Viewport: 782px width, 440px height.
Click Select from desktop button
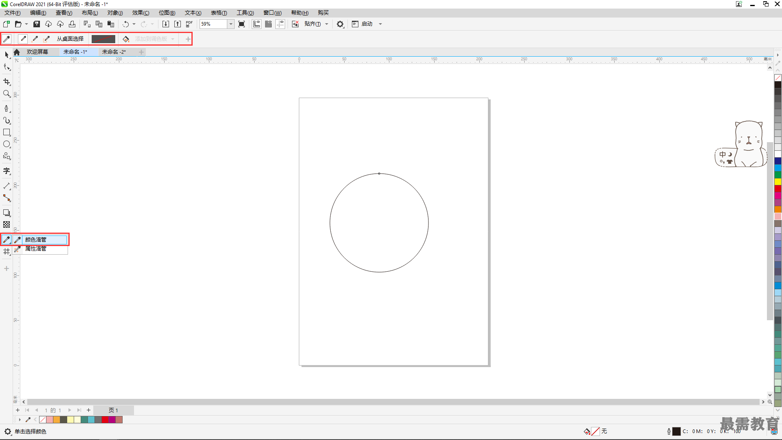click(70, 39)
